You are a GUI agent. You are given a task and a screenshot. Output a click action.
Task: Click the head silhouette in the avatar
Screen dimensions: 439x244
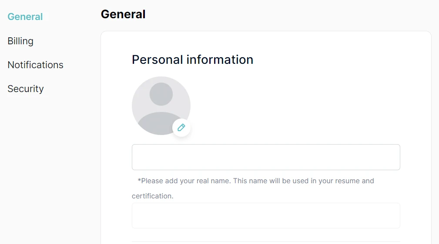click(161, 94)
